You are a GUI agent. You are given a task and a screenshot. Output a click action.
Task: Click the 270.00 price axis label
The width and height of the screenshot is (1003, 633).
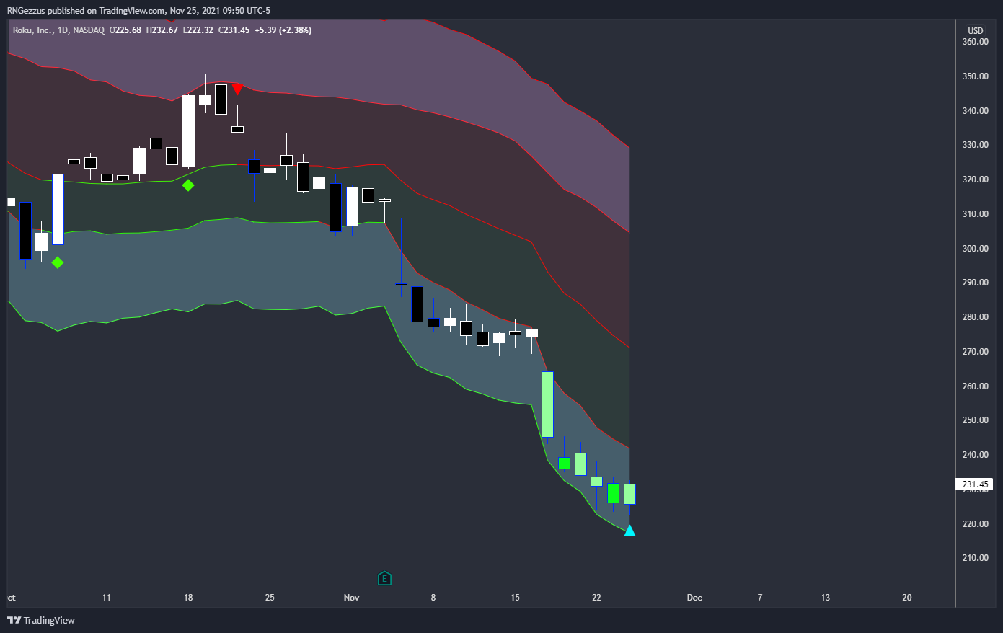click(x=975, y=352)
